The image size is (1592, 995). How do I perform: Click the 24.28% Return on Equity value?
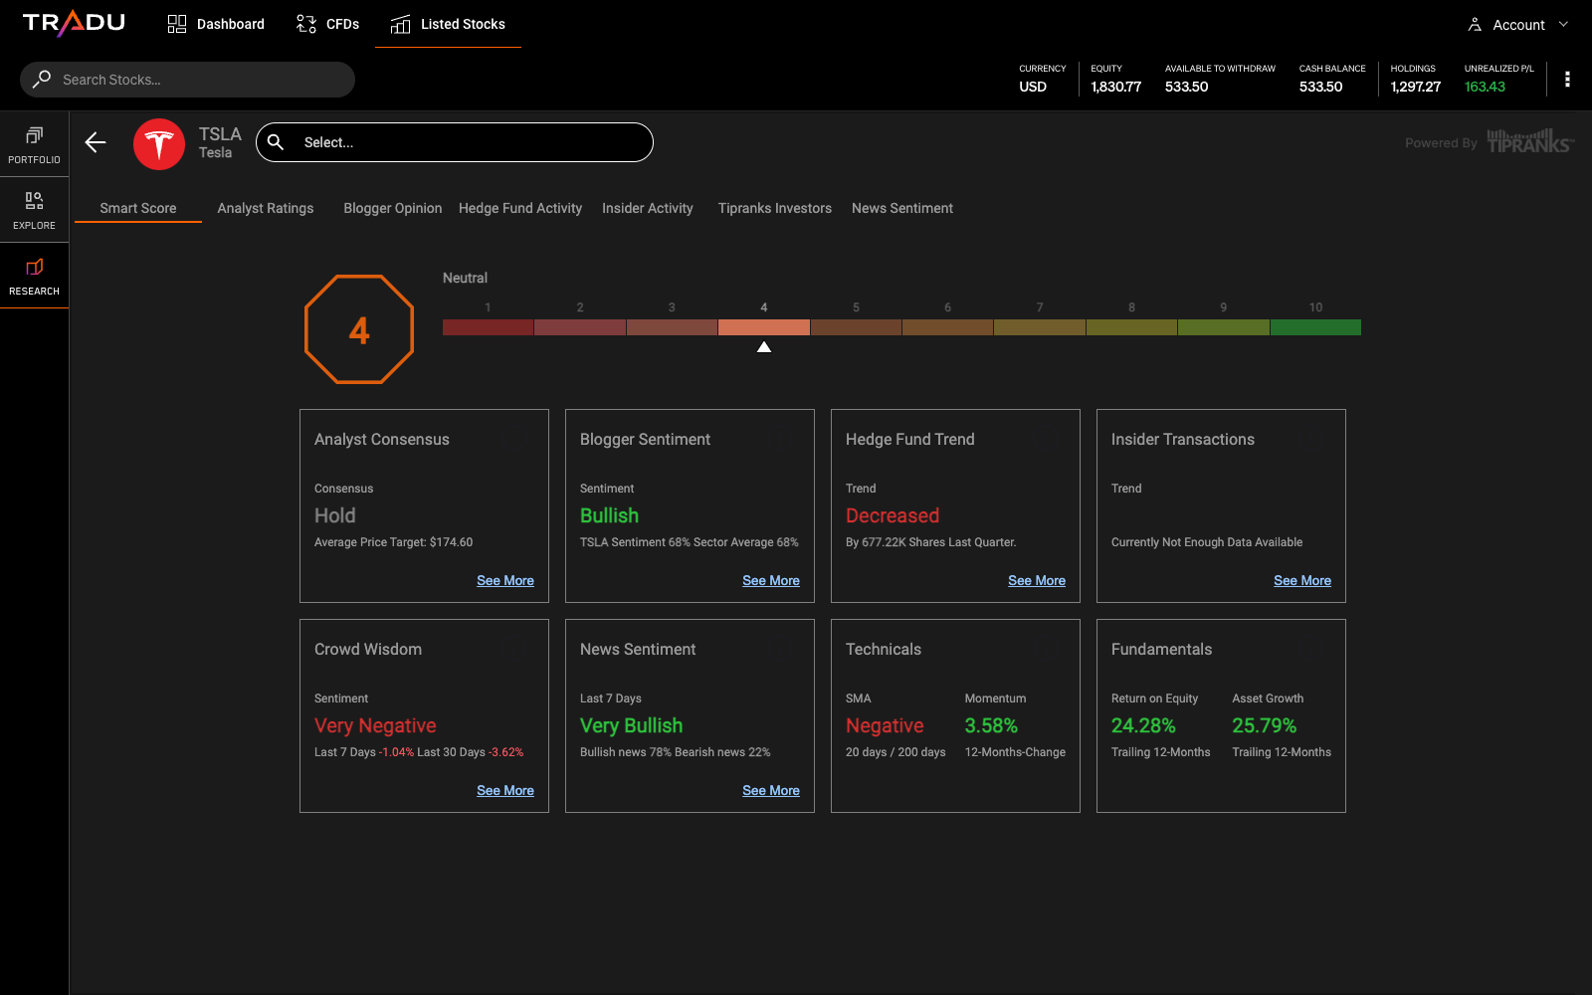[x=1143, y=725]
